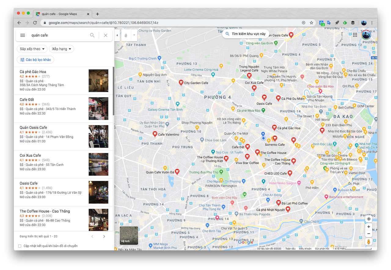The width and height of the screenshot is (391, 270).
Task: Open the Xếp hạng dropdown
Action: 61,49
